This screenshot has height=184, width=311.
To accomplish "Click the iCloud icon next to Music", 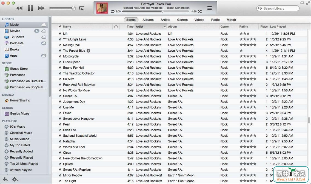I will [44, 25].
